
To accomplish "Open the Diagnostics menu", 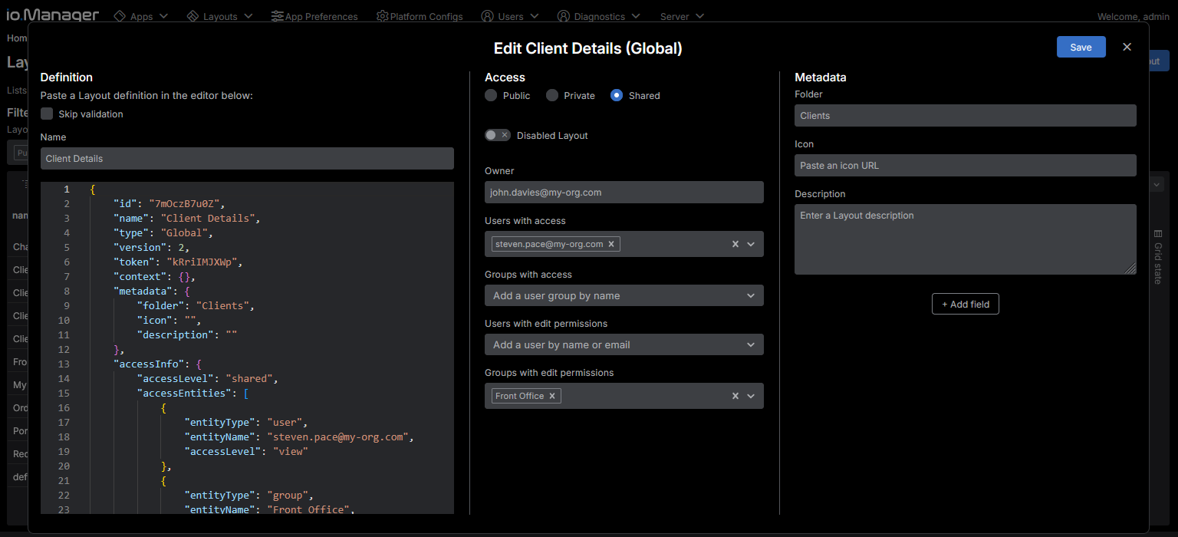I will pyautogui.click(x=599, y=16).
